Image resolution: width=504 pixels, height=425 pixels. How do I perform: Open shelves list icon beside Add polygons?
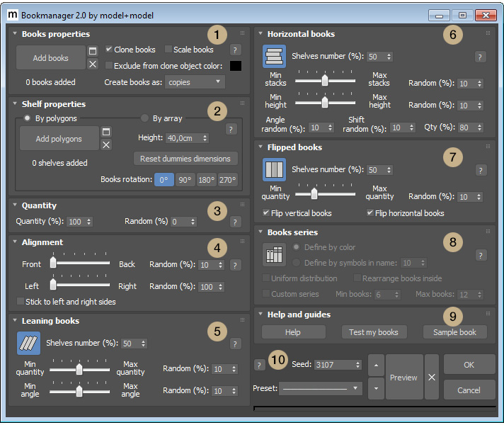(x=106, y=132)
